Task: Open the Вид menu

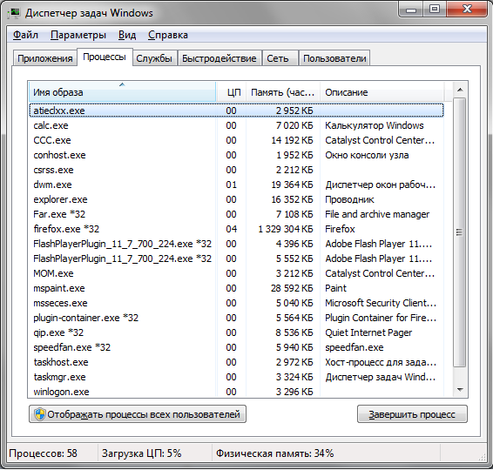Action: (x=127, y=35)
